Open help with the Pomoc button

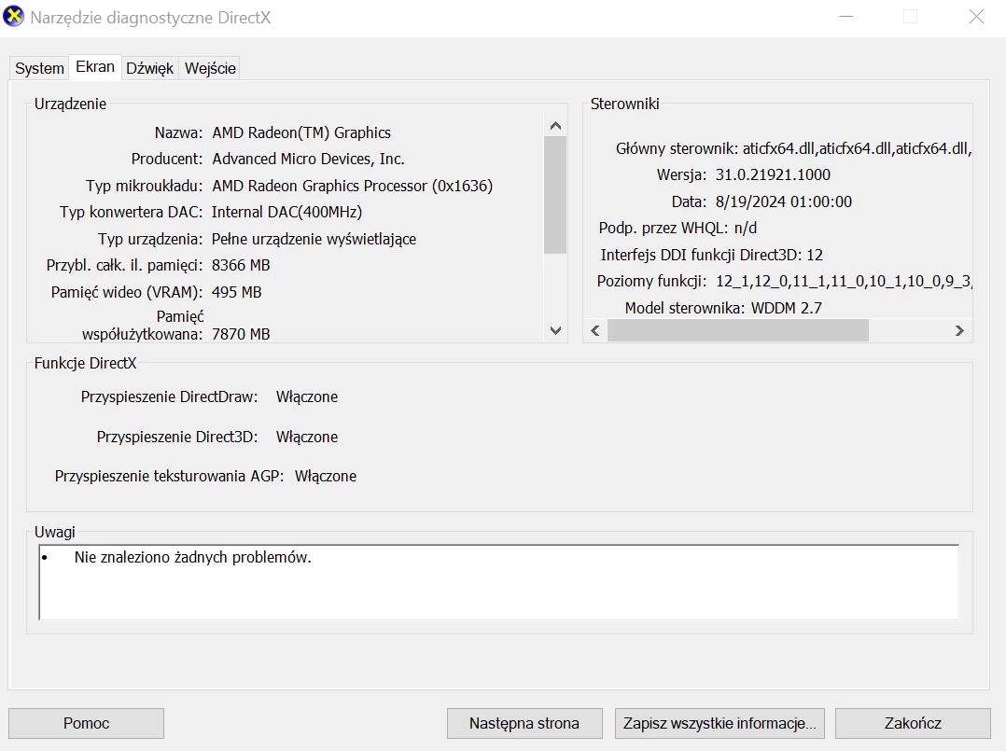[x=86, y=723]
